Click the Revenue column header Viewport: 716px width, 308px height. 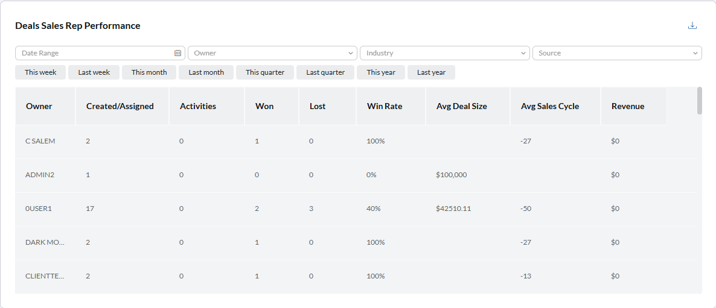[628, 106]
